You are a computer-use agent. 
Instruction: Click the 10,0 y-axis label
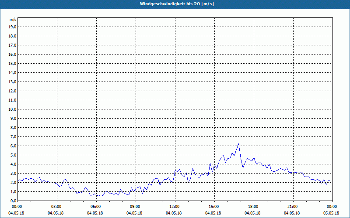point(12,109)
